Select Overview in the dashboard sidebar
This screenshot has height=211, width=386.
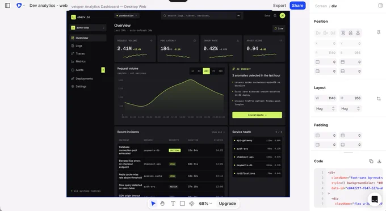[x=88, y=38]
